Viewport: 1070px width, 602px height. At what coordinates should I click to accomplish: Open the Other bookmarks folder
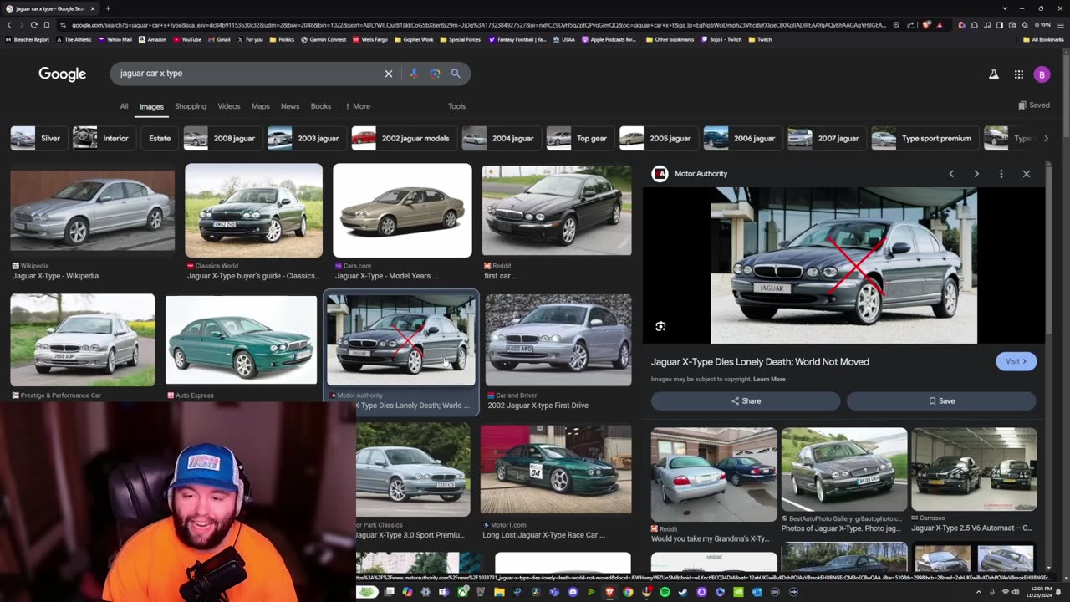click(670, 39)
